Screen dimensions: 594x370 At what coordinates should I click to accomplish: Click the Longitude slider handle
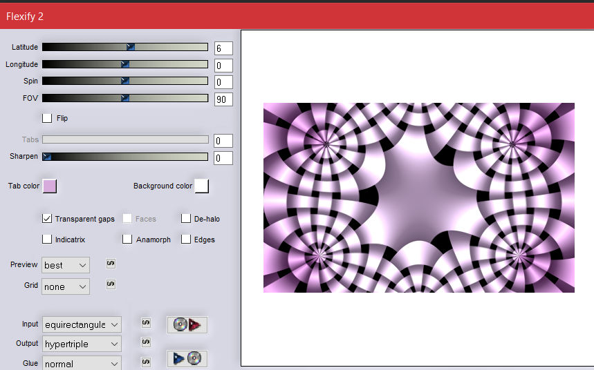[x=125, y=64]
